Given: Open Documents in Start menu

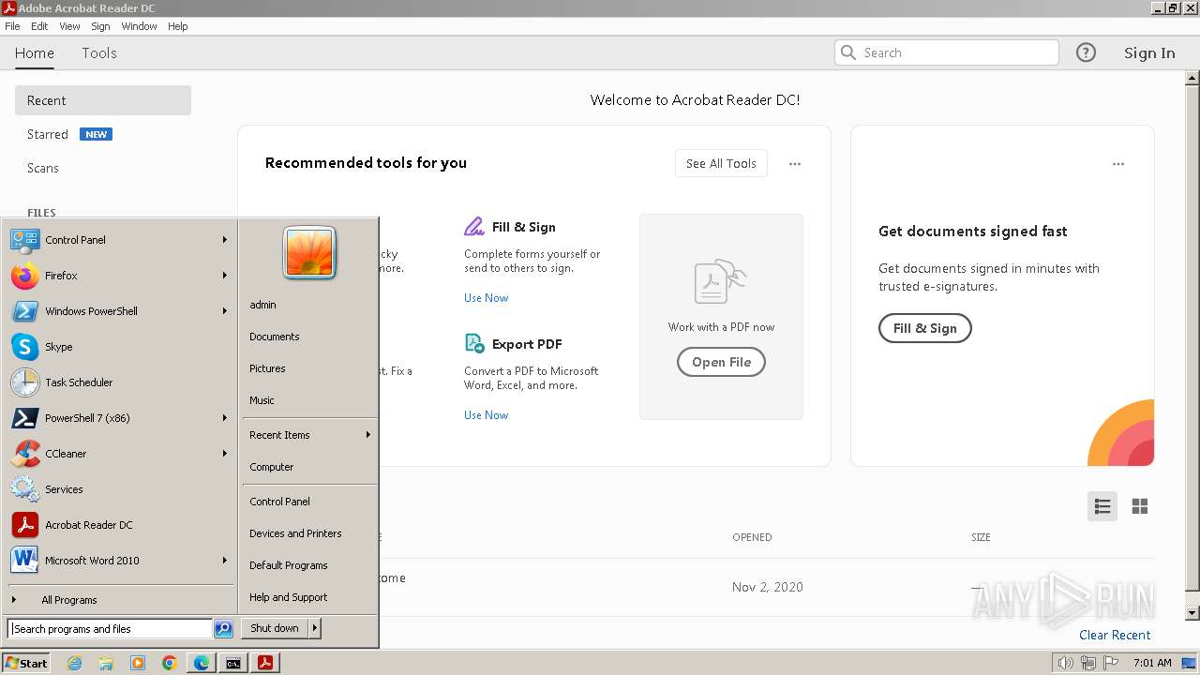Looking at the screenshot, I should point(275,337).
